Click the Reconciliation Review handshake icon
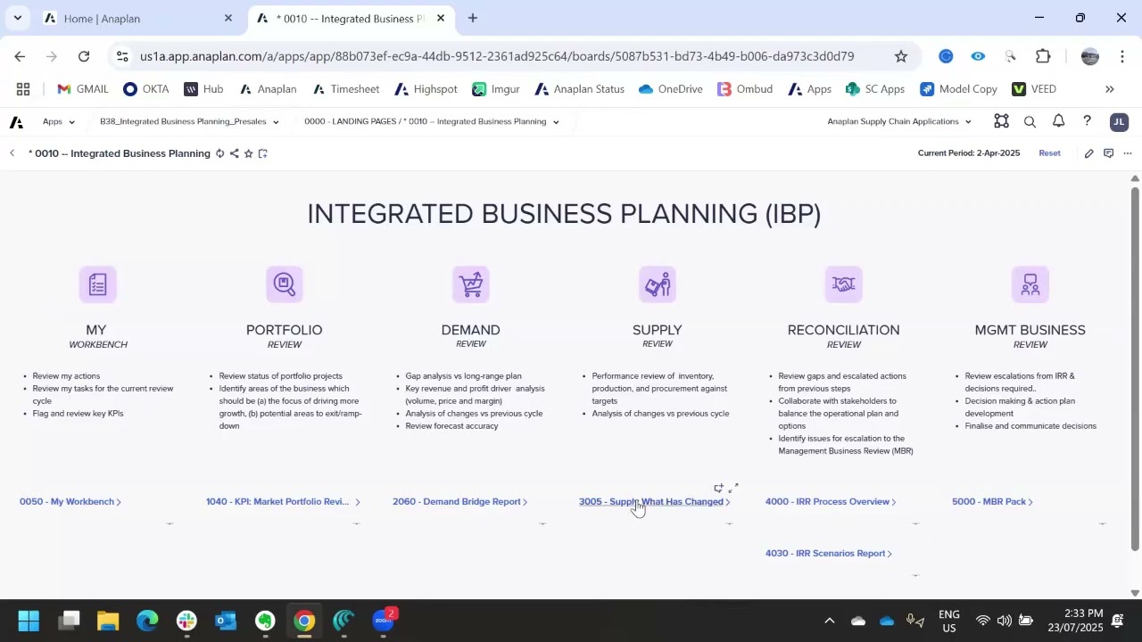 coord(844,284)
